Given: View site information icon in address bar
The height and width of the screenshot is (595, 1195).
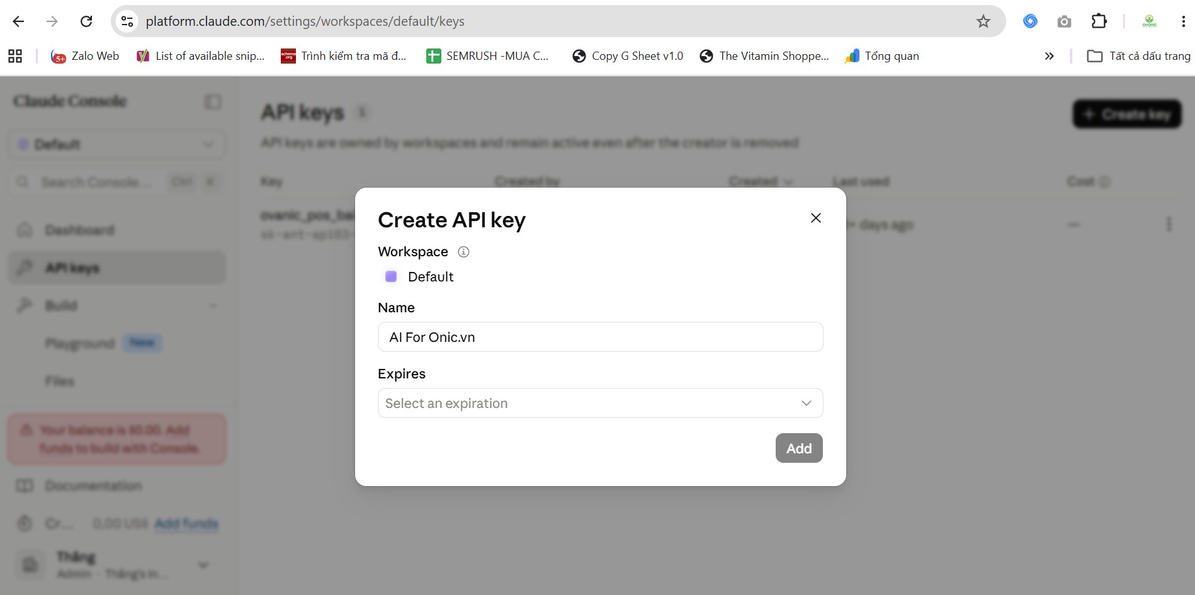Looking at the screenshot, I should click(127, 21).
